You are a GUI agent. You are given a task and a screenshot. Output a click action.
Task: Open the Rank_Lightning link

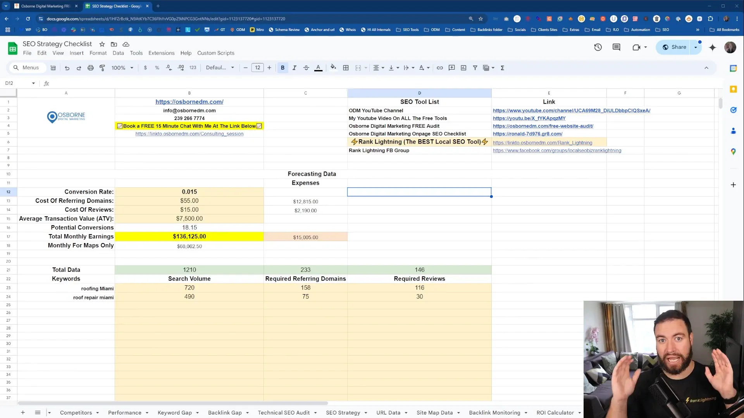[542, 143]
